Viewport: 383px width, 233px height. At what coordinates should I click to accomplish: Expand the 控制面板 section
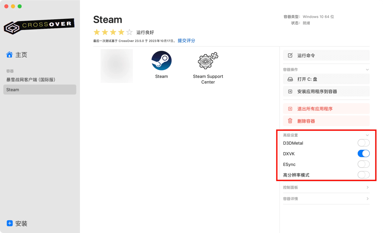point(367,188)
